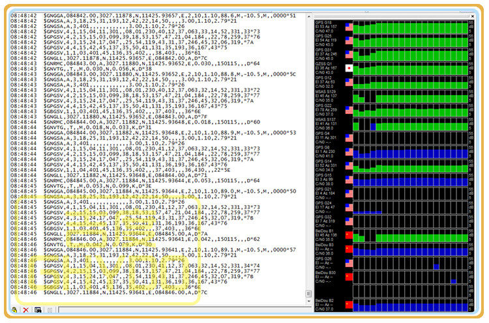Viewport: 489px width, 323px height.
Task: Click the lock icon in console toolbar
Action: point(14,310)
